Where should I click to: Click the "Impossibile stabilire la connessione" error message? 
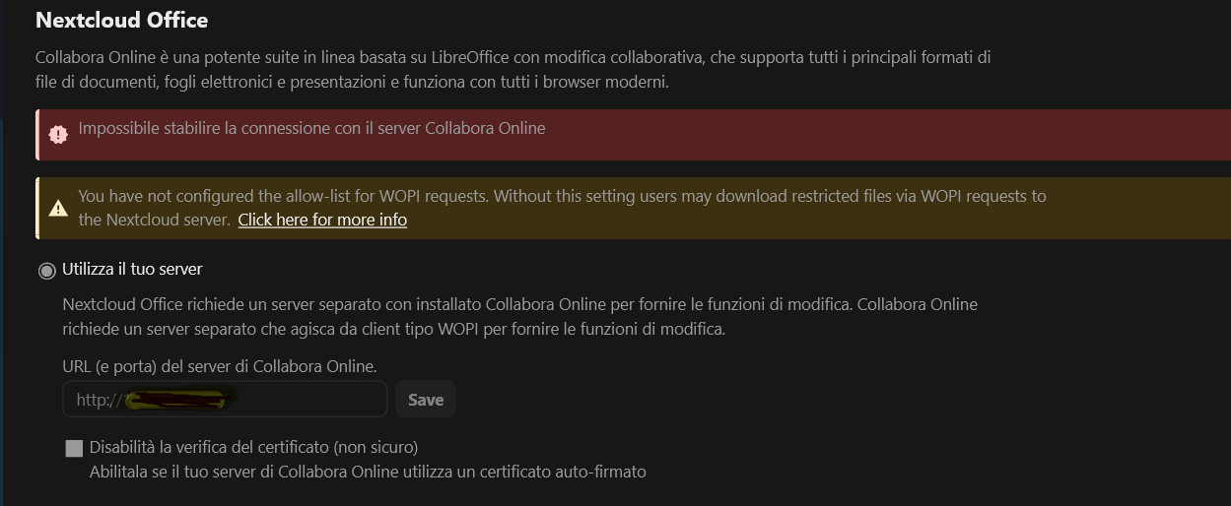[311, 128]
